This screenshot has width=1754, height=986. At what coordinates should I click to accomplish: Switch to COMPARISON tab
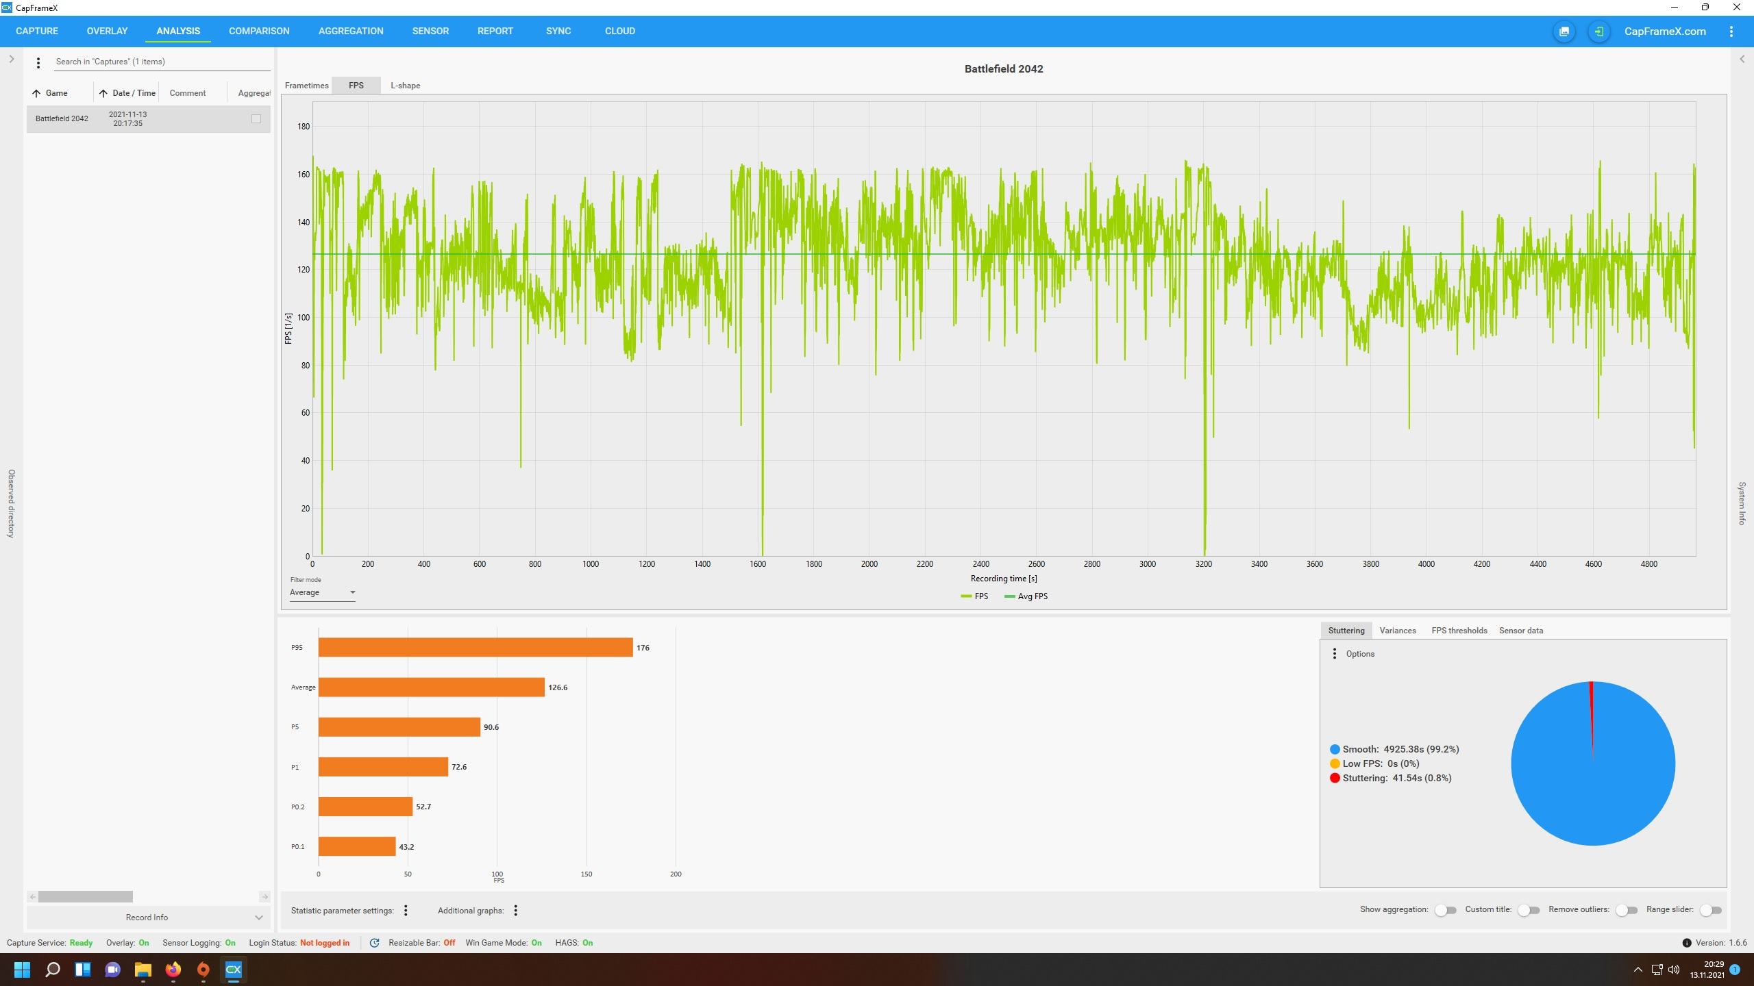(259, 31)
